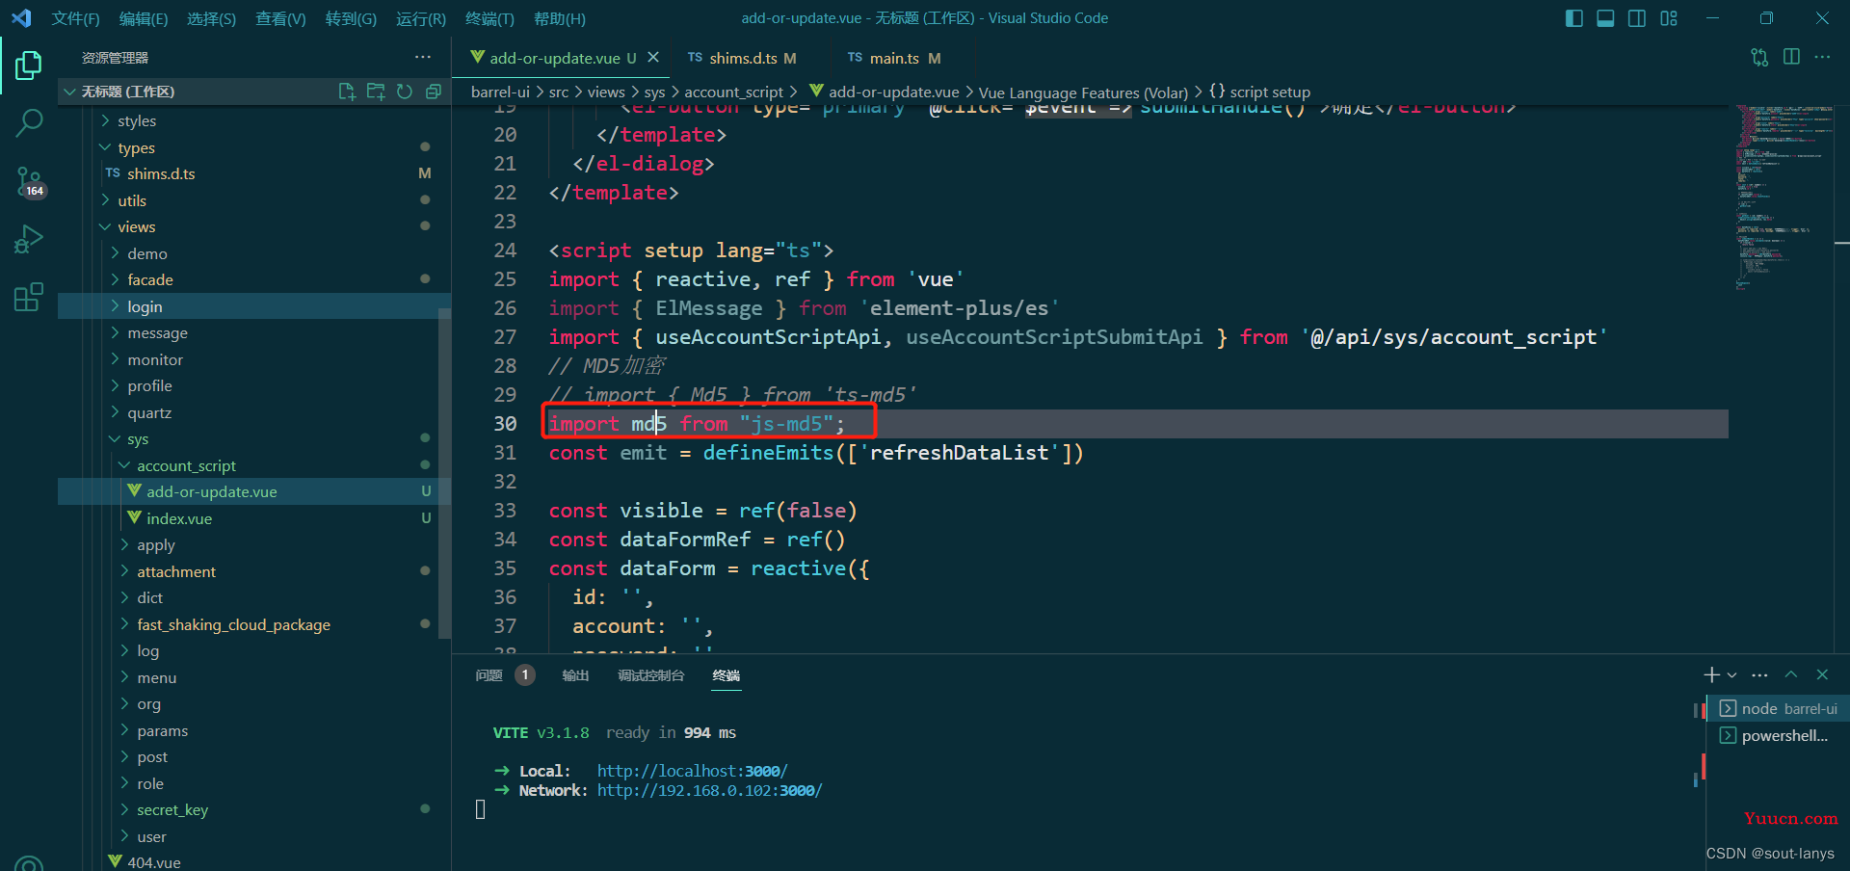Select the node barrel-ui terminal
This screenshot has height=871, width=1850.
[x=1779, y=708]
